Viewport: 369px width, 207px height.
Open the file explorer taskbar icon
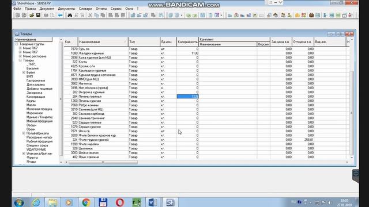point(52,202)
